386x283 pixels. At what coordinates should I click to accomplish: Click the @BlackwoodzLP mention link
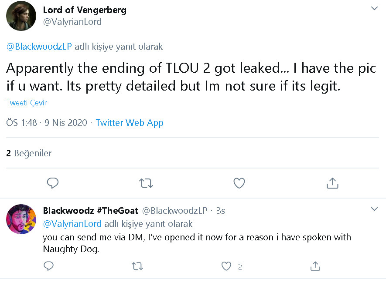39,47
